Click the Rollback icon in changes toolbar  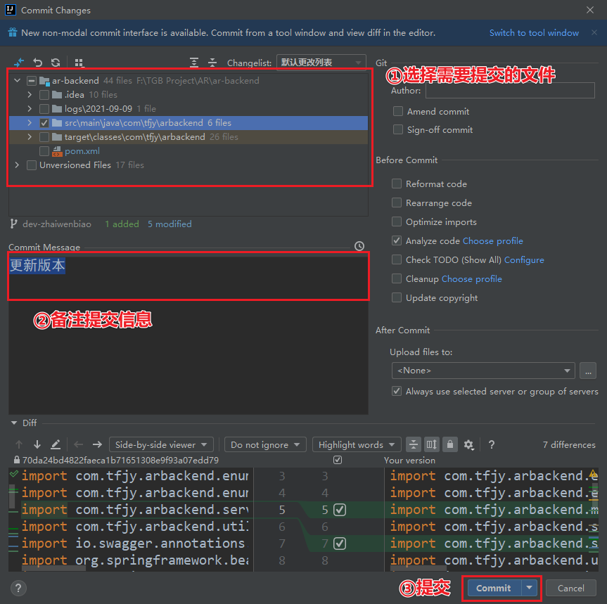pyautogui.click(x=37, y=63)
